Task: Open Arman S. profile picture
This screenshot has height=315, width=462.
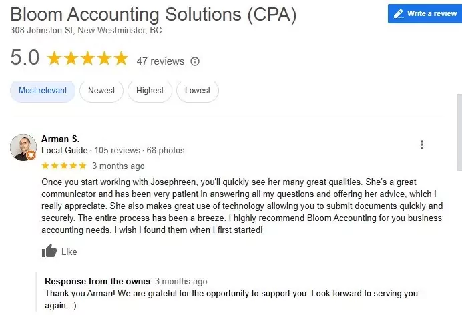Action: pyautogui.click(x=23, y=147)
